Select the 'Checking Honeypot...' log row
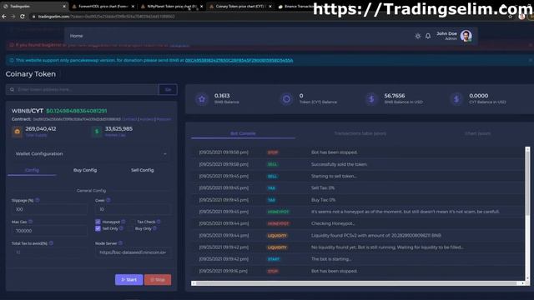 pyautogui.click(x=359, y=223)
